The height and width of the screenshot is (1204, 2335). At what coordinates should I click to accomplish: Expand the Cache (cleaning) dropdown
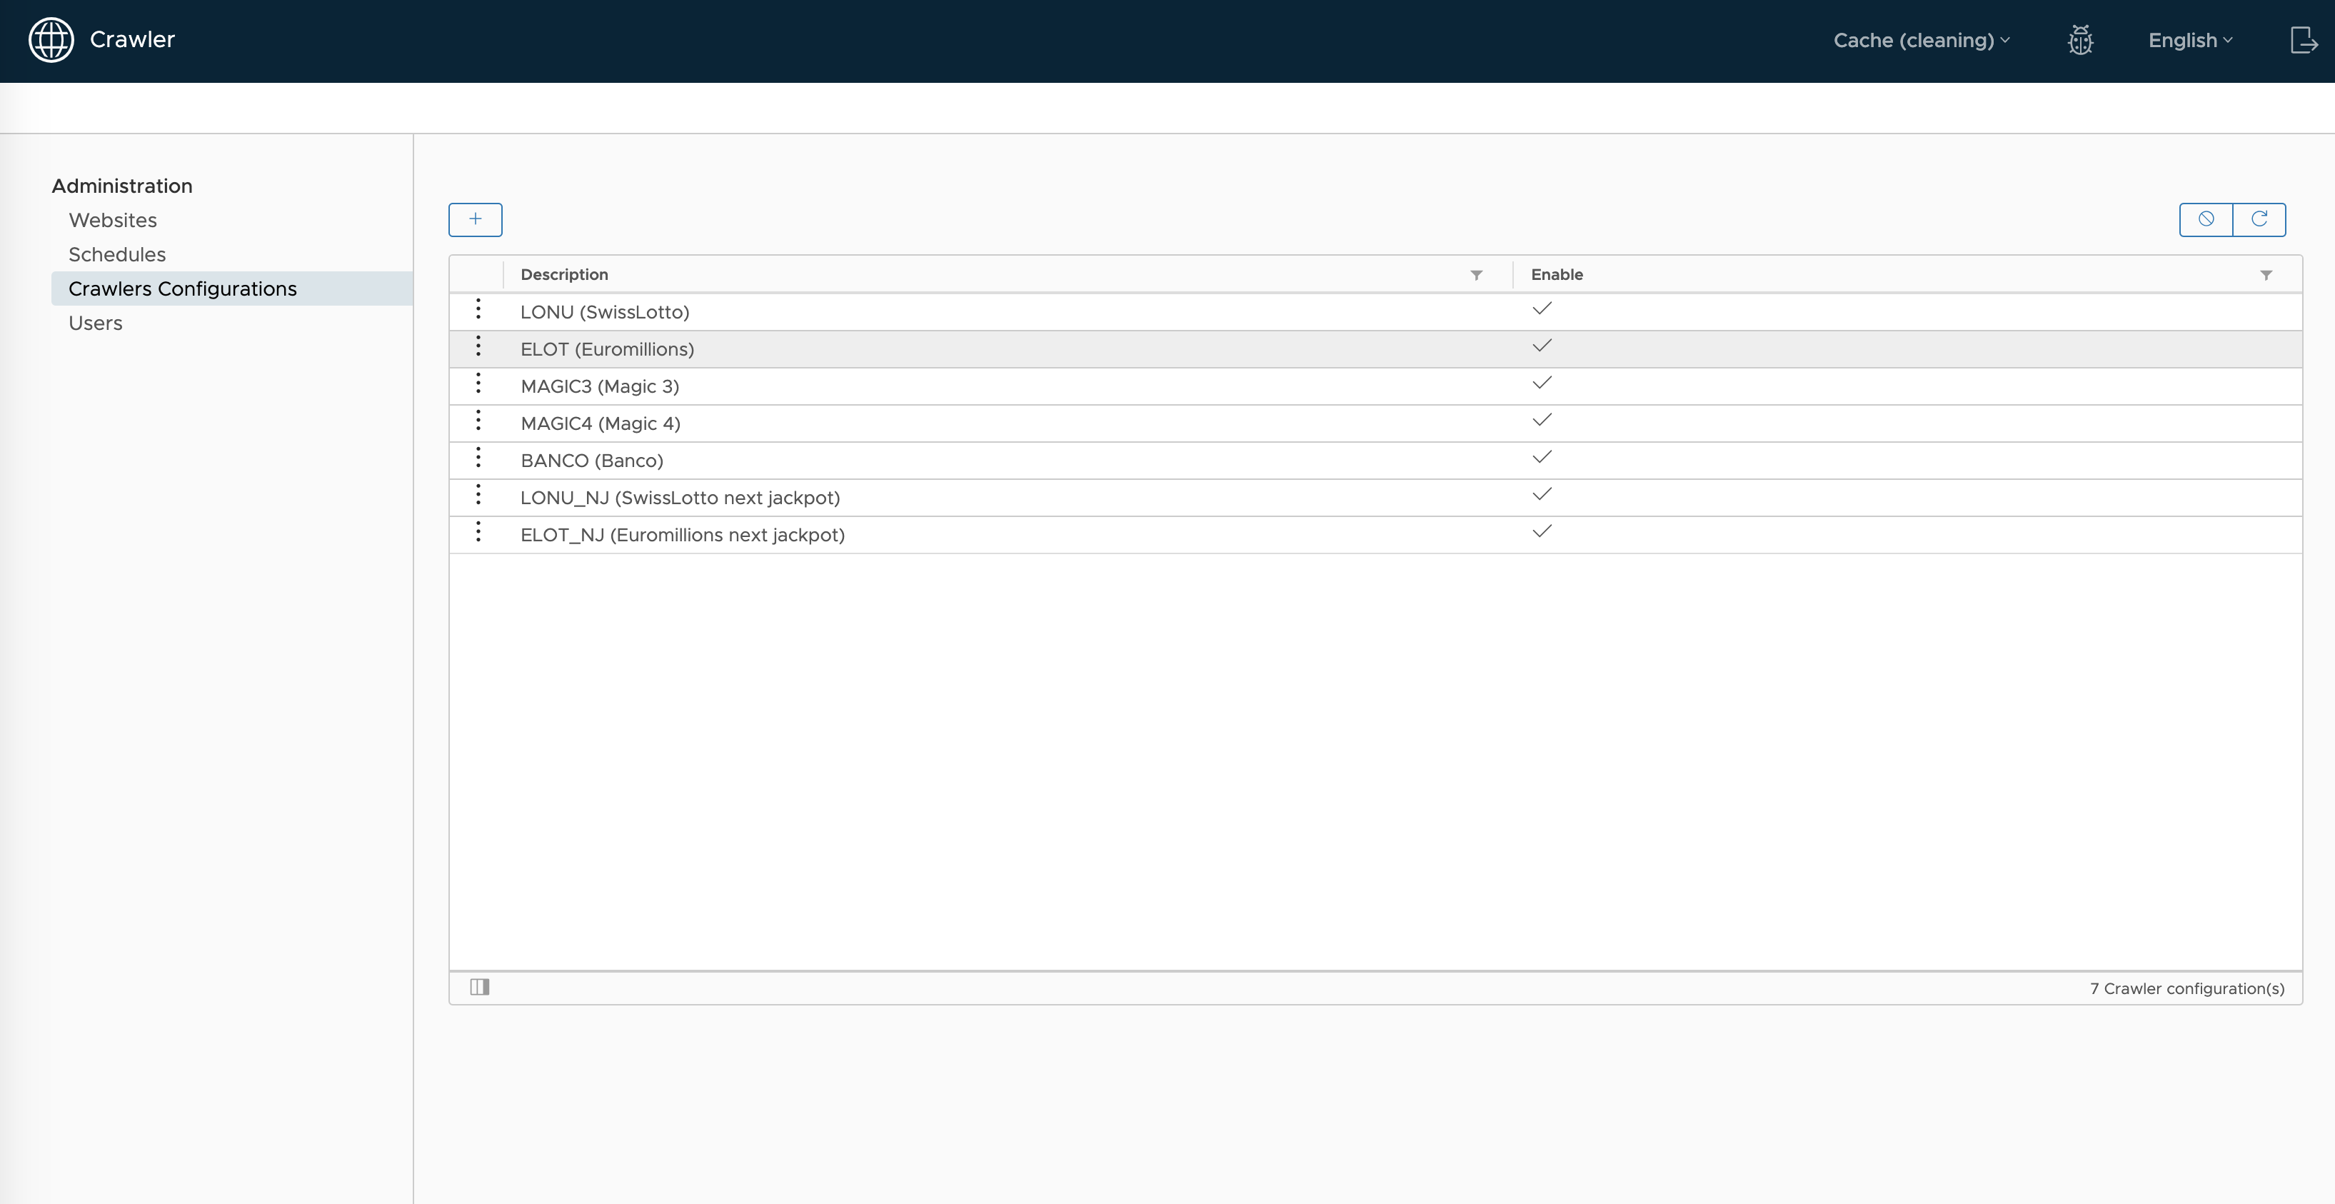[x=1921, y=41]
